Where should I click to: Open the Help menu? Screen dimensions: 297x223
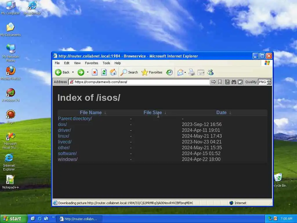(x=118, y=63)
